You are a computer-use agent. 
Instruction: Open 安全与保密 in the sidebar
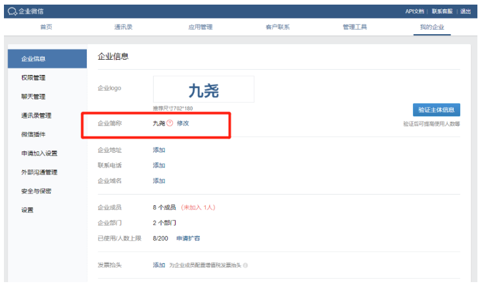click(x=36, y=191)
